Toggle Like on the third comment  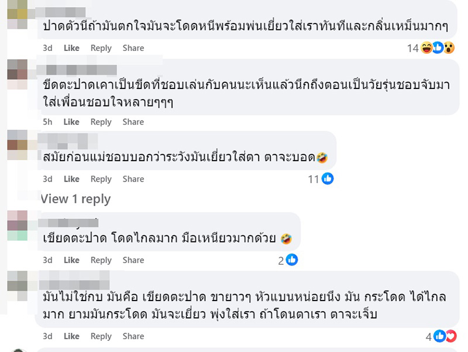[x=71, y=179]
